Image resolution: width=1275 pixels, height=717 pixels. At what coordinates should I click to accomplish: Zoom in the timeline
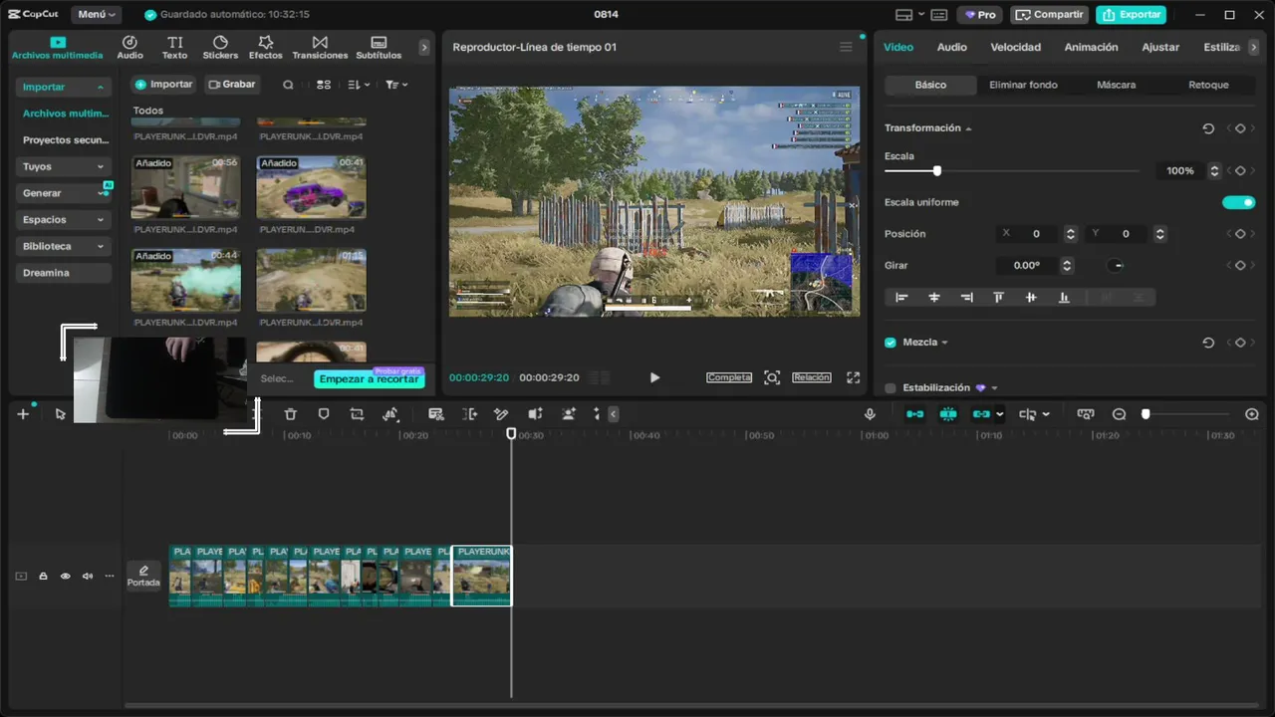pyautogui.click(x=1252, y=414)
